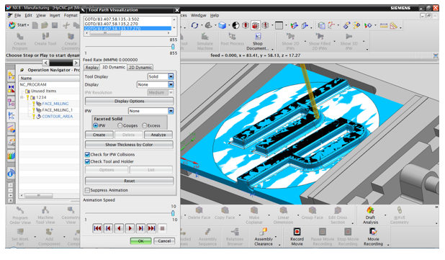Expand the Start menu arrow
Image resolution: width=445 pixels, height=260 pixels.
tap(28, 25)
